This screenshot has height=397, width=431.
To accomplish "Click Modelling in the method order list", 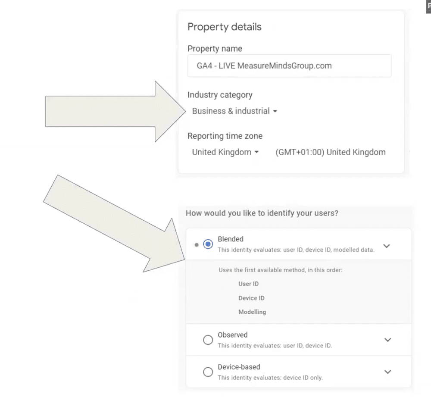I will click(252, 312).
